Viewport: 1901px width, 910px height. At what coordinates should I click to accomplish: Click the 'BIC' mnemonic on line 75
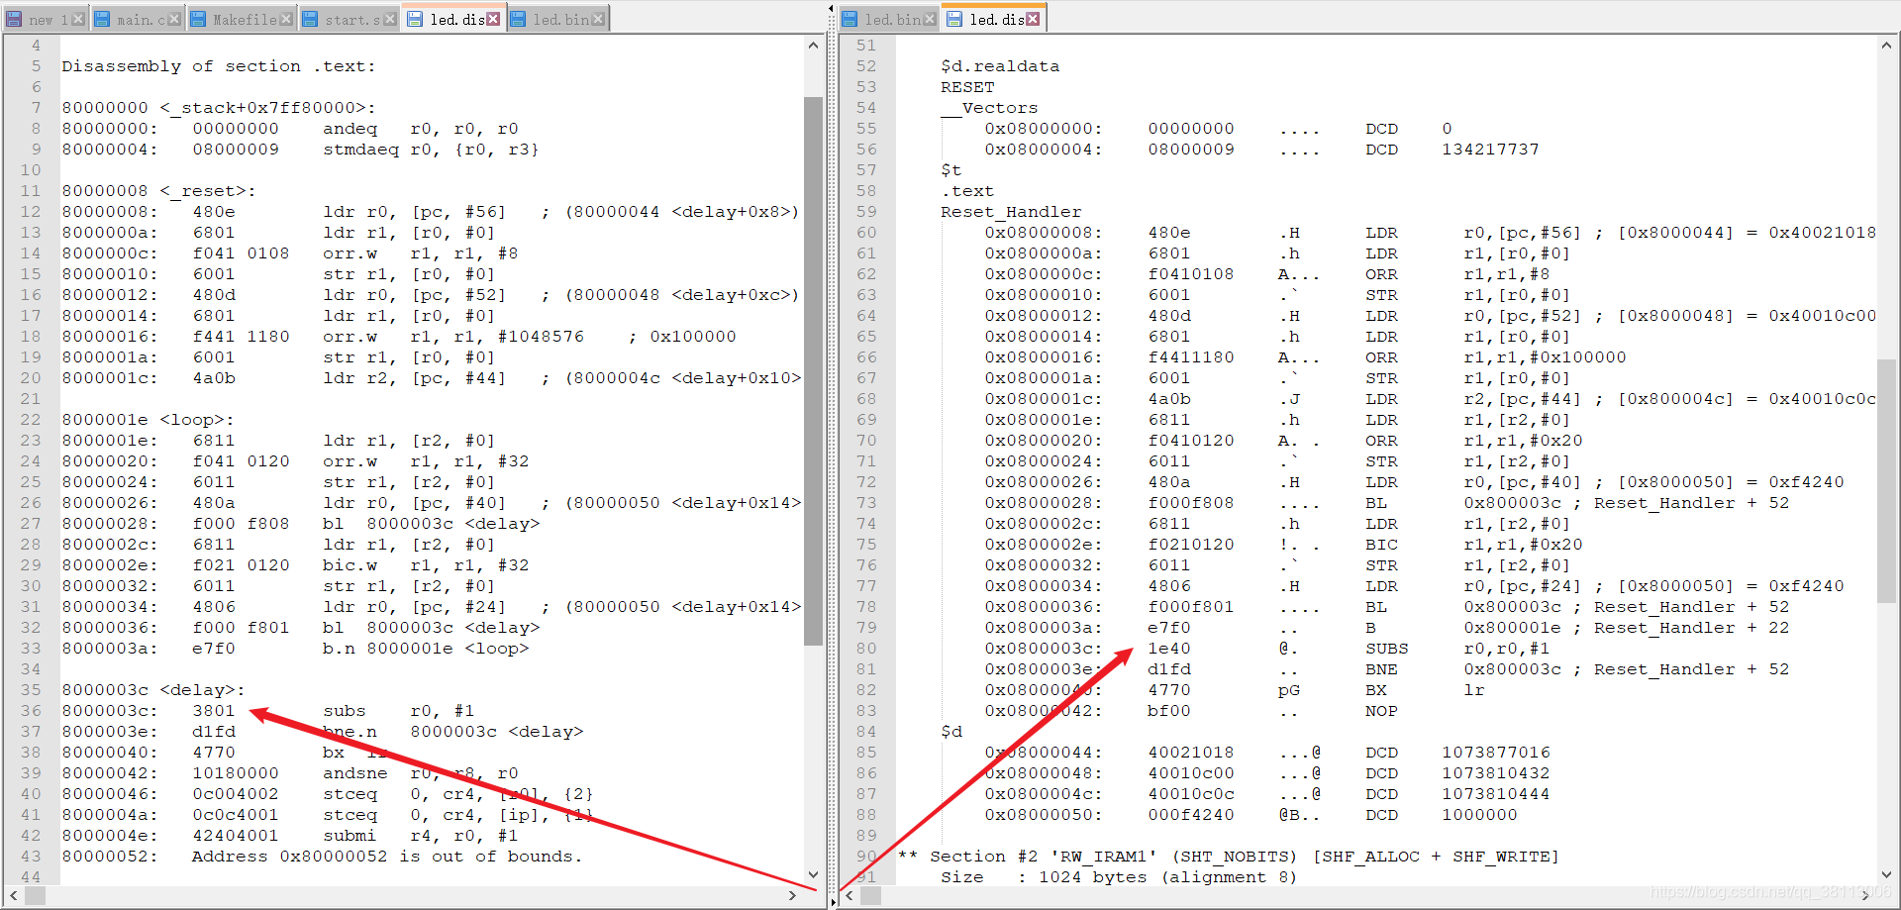coord(1381,545)
